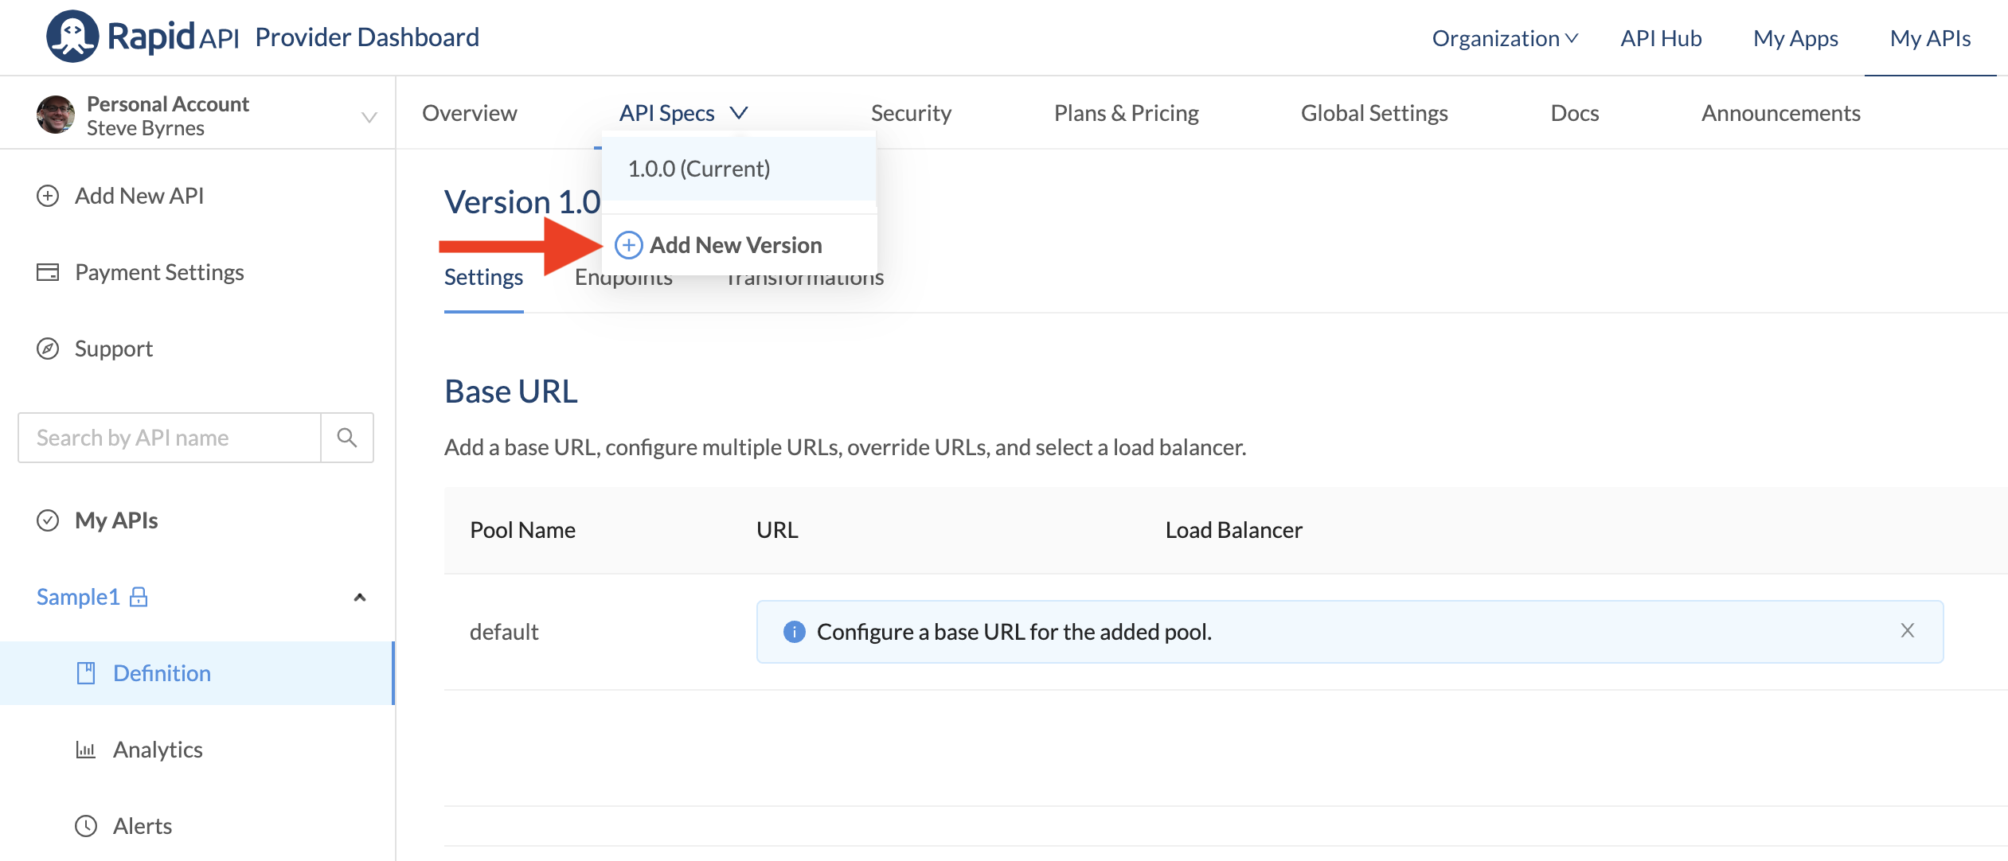The height and width of the screenshot is (861, 2008).
Task: Open Global Settings tab
Action: [1374, 113]
